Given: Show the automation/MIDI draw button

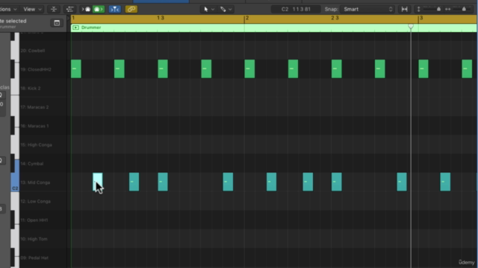Looking at the screenshot, I should 69,9.
